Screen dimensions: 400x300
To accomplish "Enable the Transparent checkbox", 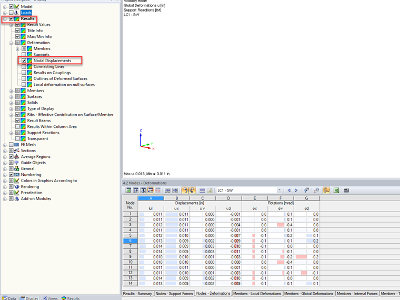I will [x=17, y=138].
